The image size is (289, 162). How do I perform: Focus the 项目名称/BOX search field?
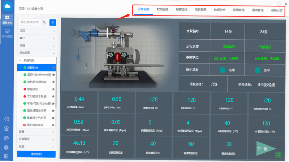click(30, 22)
